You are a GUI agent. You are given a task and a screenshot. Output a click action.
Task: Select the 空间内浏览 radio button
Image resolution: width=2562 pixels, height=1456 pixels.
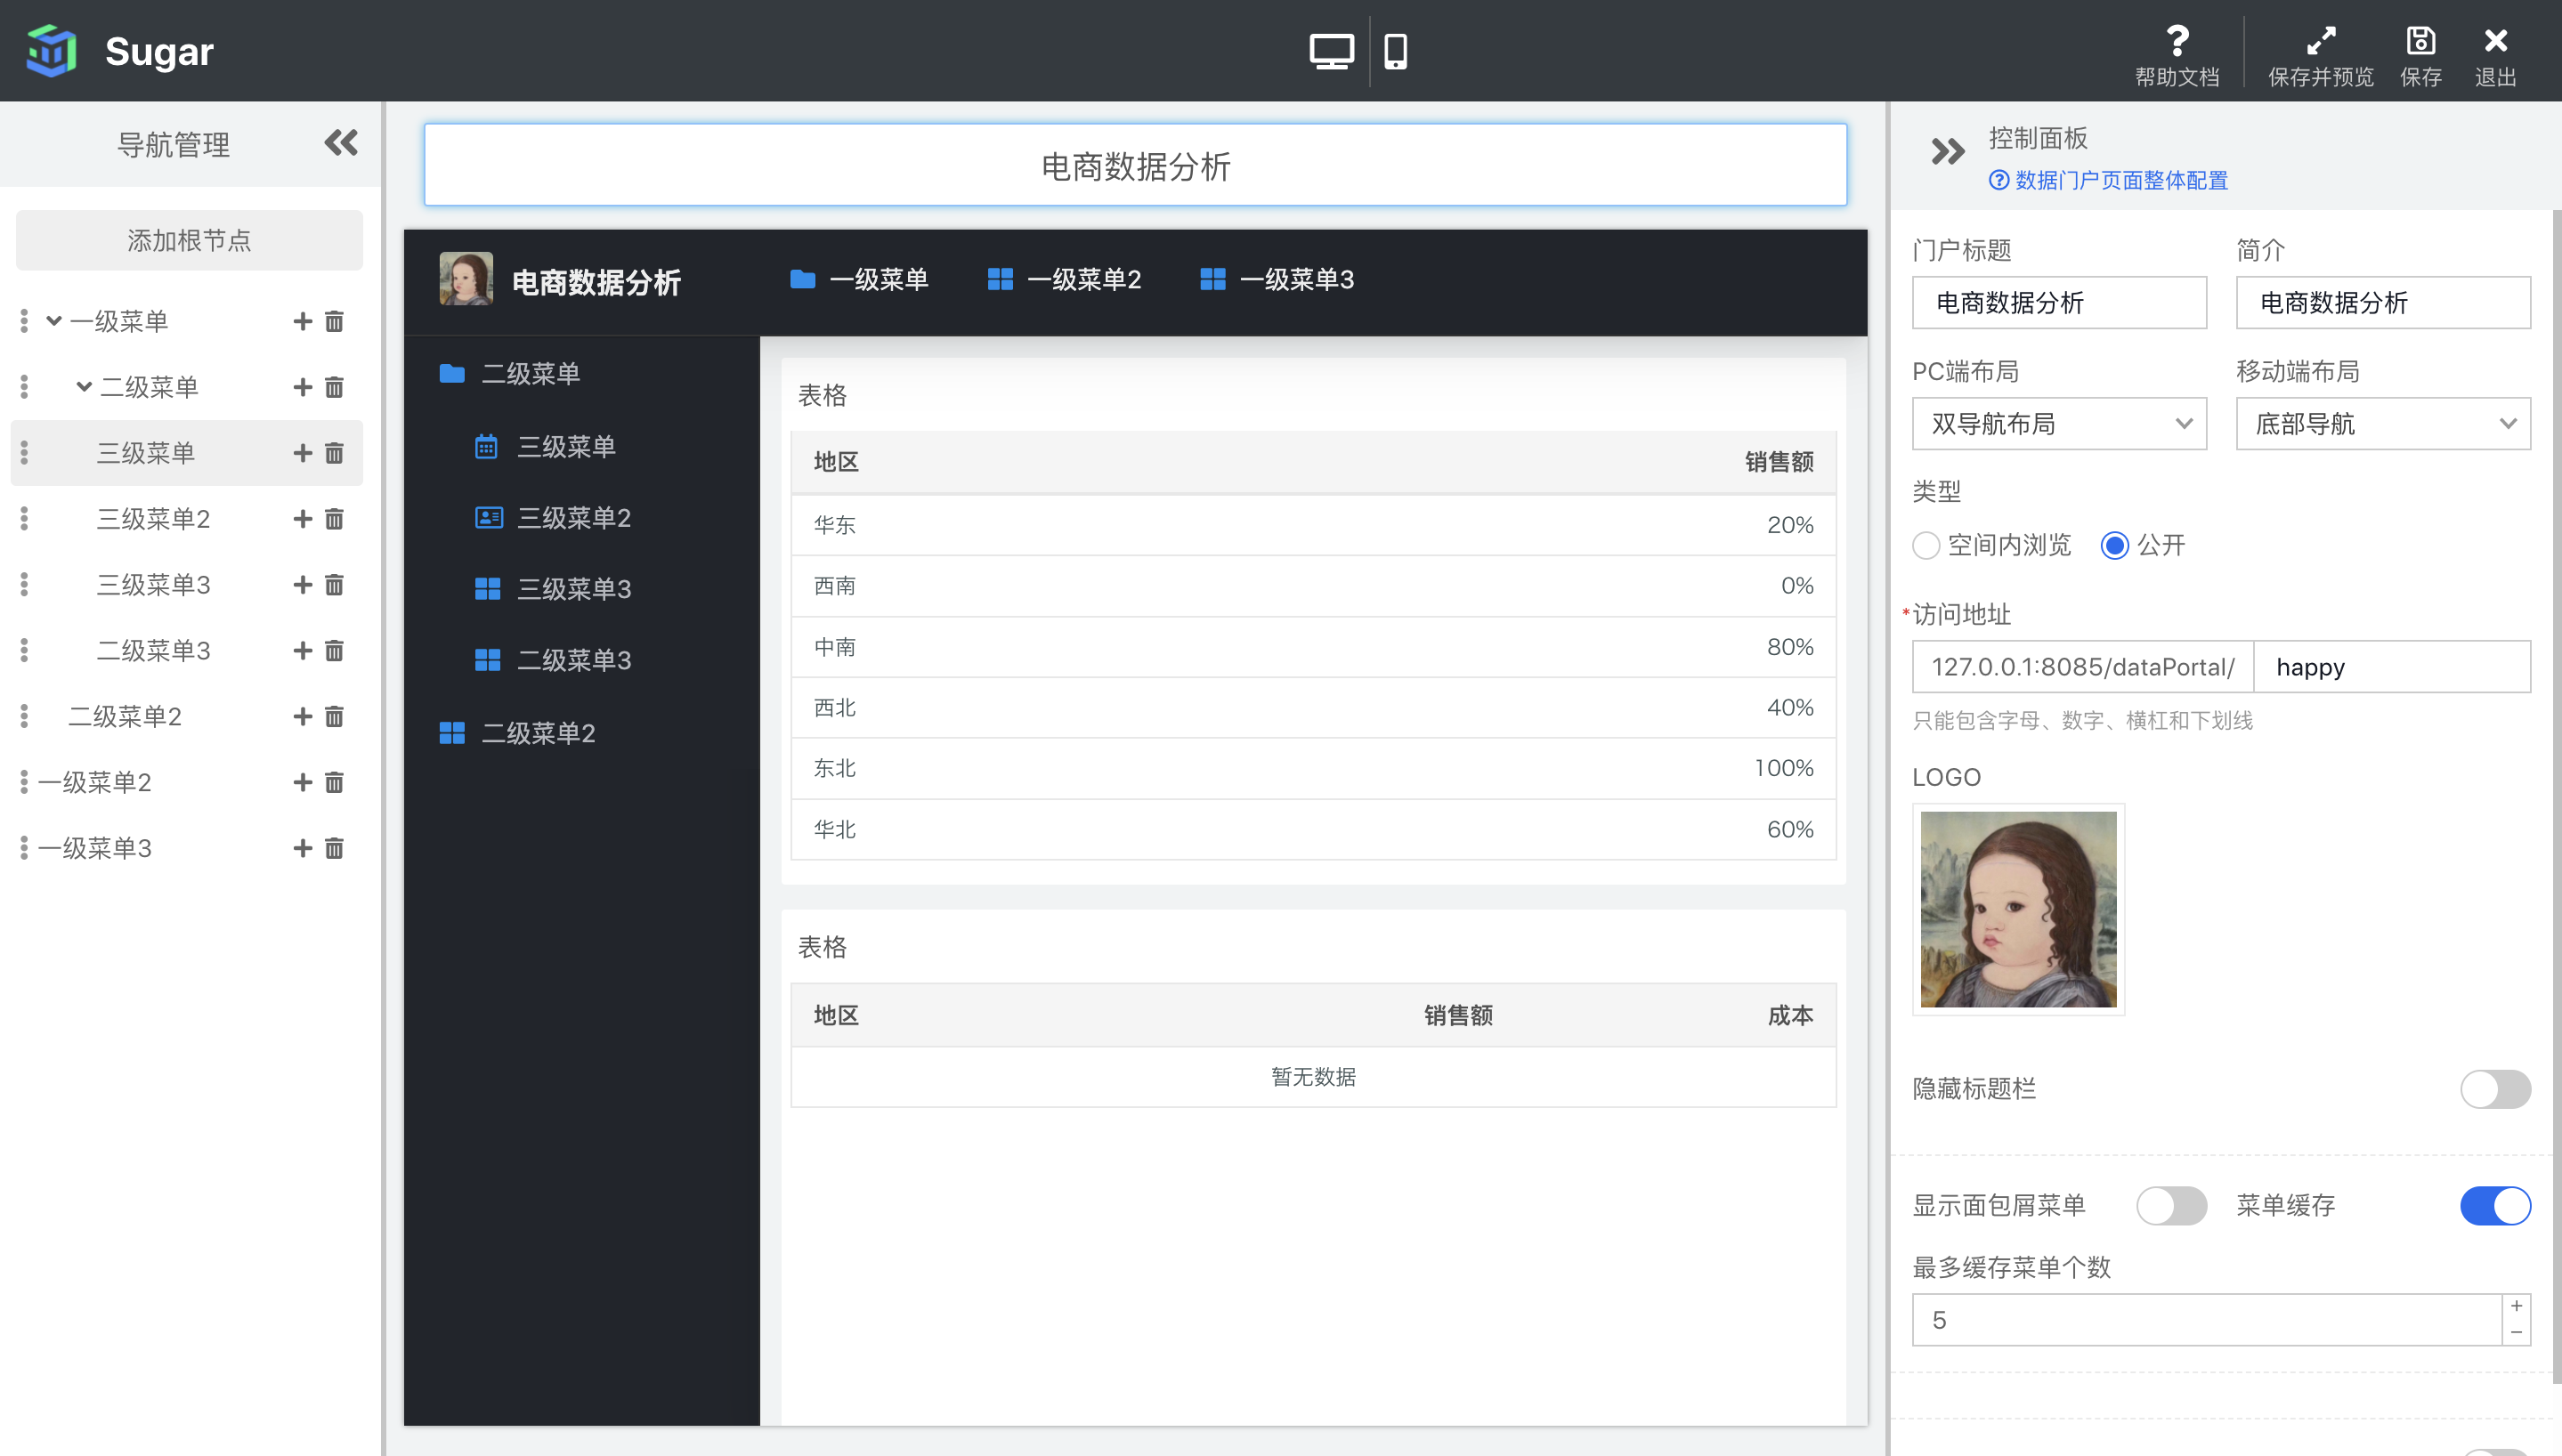(1926, 545)
